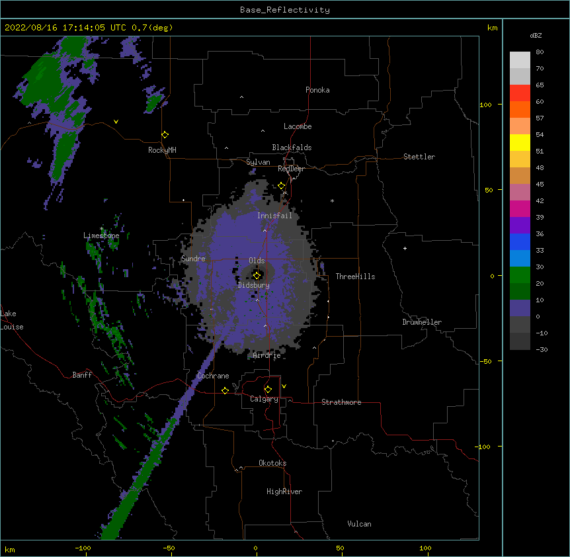Click the dBZ legend heading

click(x=536, y=36)
